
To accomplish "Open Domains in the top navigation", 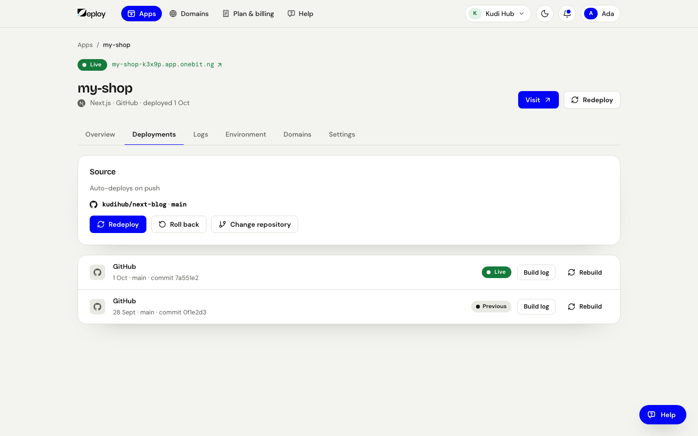I will pyautogui.click(x=189, y=14).
